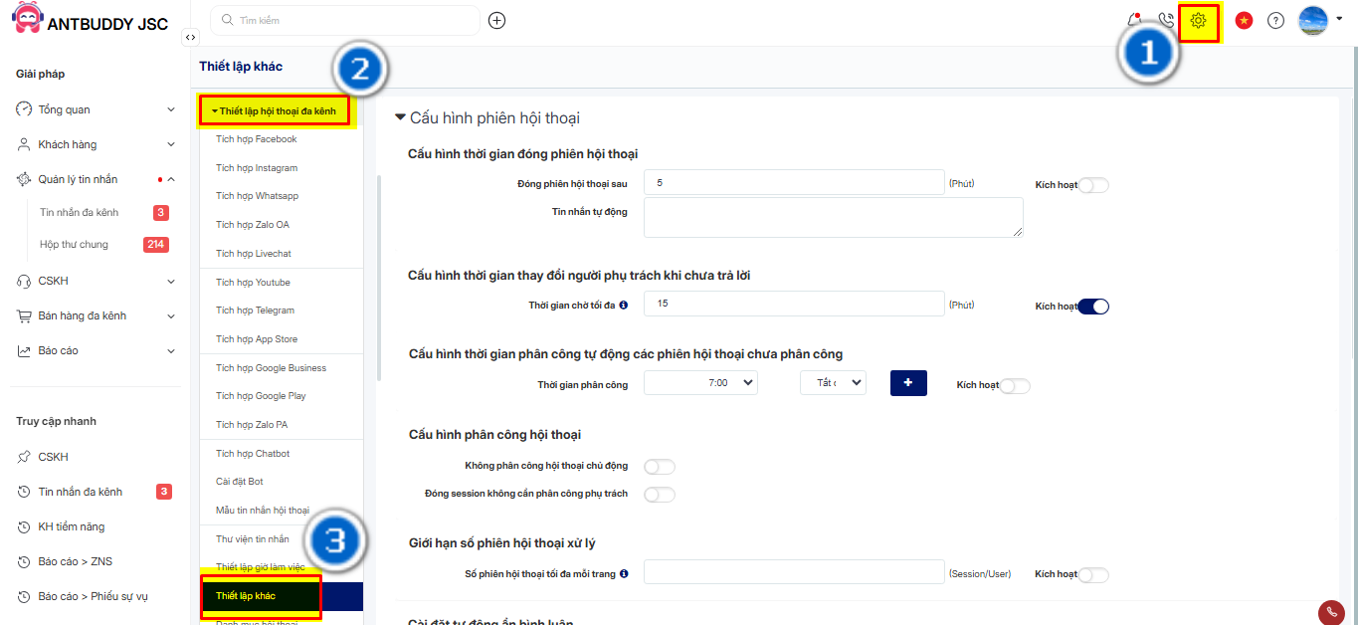Toggle Không phân công hội thoại chủ động
Screen dimensions: 1358x625
tap(660, 466)
